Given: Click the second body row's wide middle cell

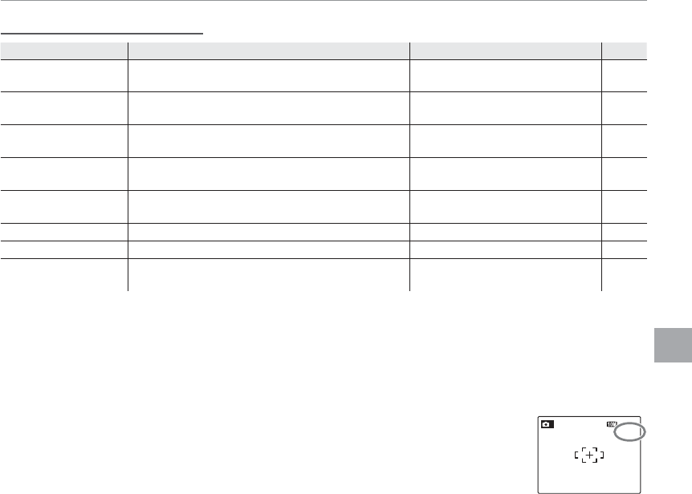Looking at the screenshot, I should tap(269, 107).
